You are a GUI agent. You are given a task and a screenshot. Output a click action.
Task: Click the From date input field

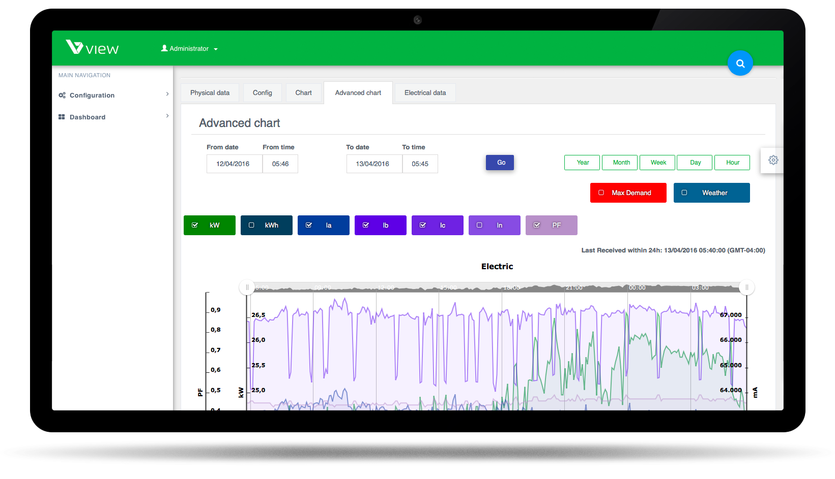234,164
